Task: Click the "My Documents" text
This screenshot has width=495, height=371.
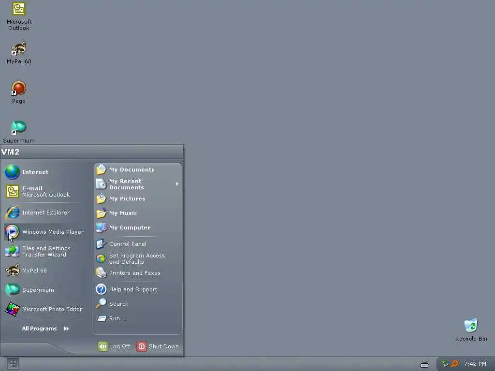Action: point(132,170)
